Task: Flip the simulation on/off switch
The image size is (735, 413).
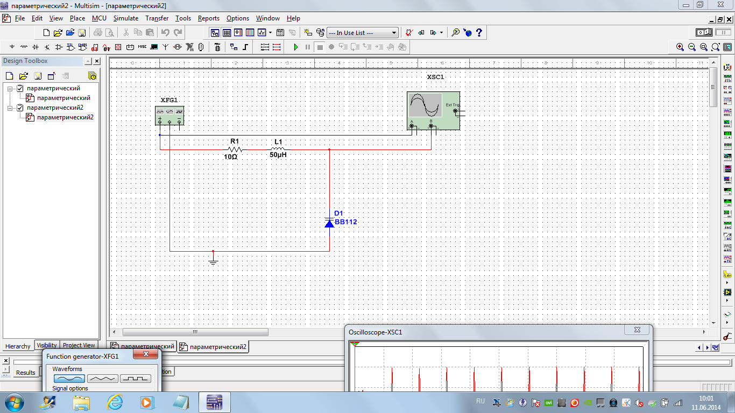Action: click(704, 33)
